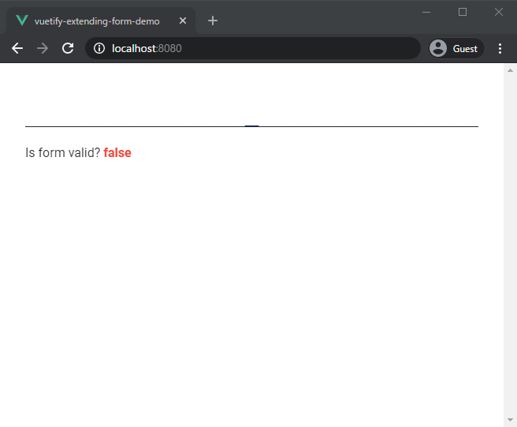517x427 pixels.
Task: Open a new tab with plus button
Action: point(213,21)
